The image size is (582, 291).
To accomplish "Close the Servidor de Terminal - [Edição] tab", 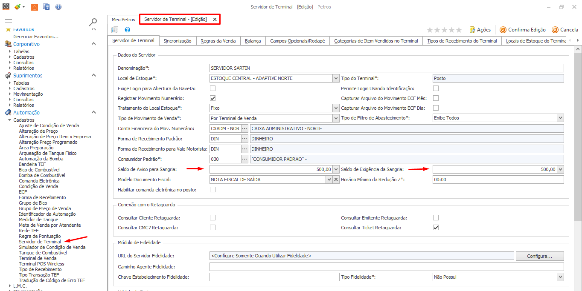I will click(215, 19).
